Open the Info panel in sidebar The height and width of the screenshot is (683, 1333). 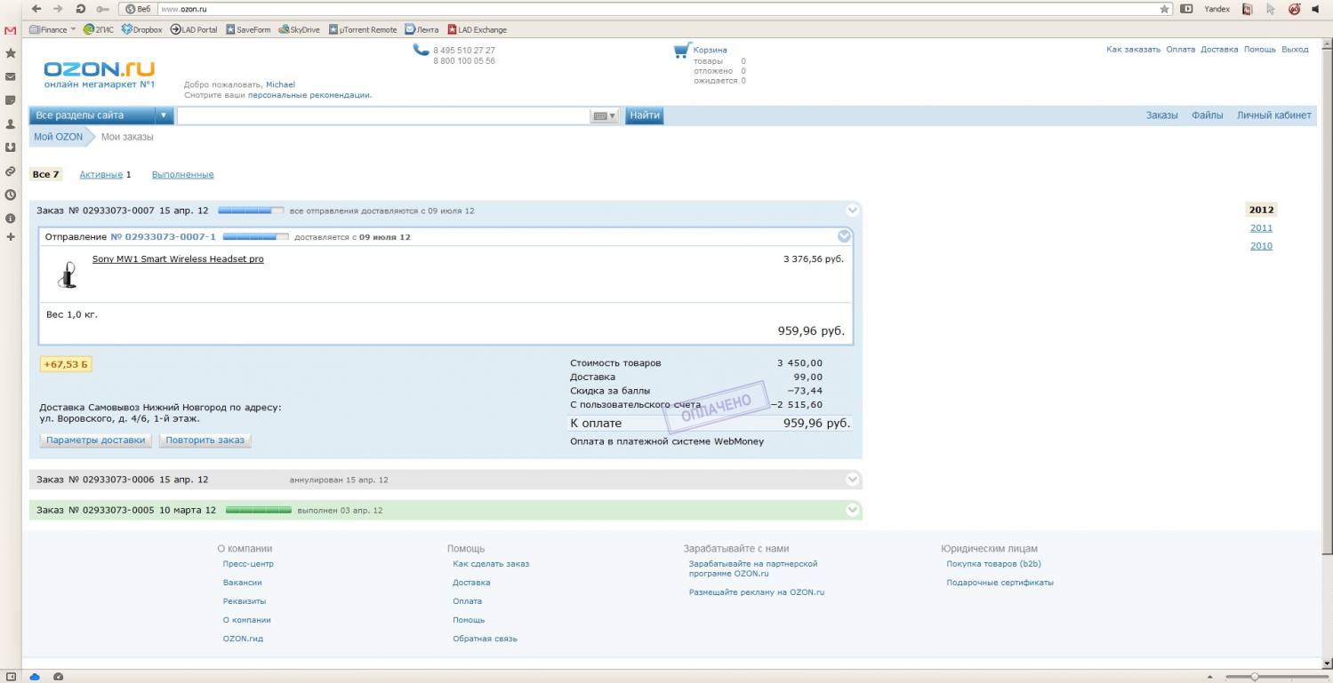pyautogui.click(x=11, y=218)
